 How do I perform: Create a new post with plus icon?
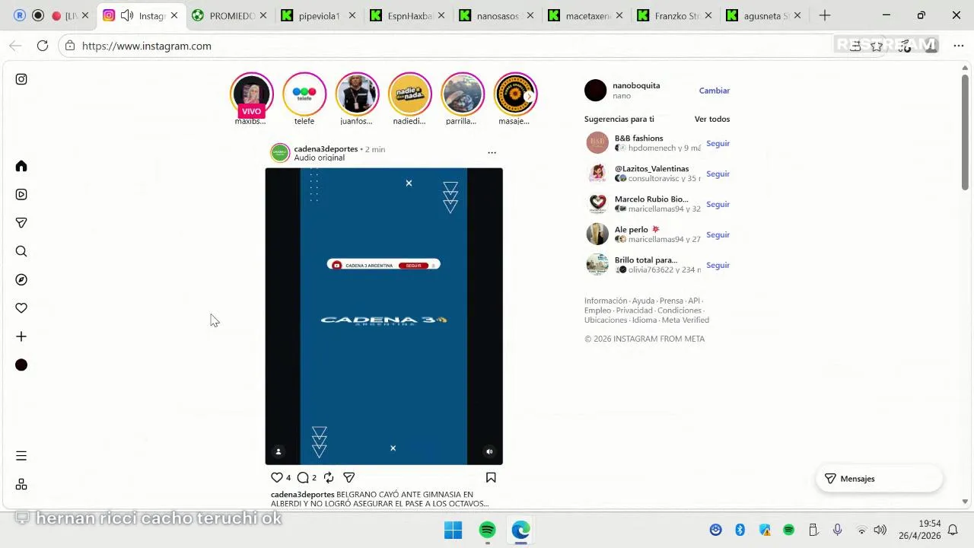coord(21,336)
